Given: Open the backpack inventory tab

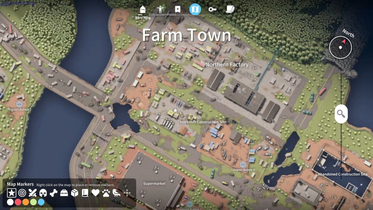Looking at the screenshot, I should (x=143, y=10).
